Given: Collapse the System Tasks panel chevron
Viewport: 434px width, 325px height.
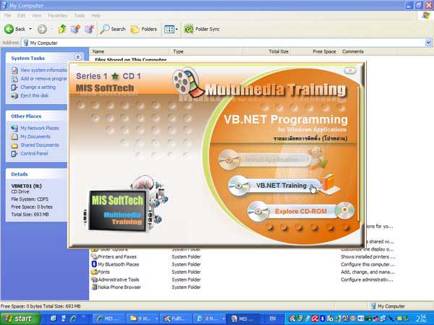Looking at the screenshot, I should [78, 57].
